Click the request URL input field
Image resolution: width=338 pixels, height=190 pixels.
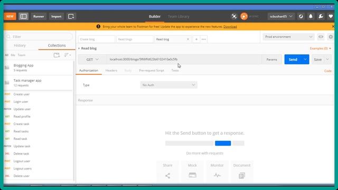tap(184, 60)
